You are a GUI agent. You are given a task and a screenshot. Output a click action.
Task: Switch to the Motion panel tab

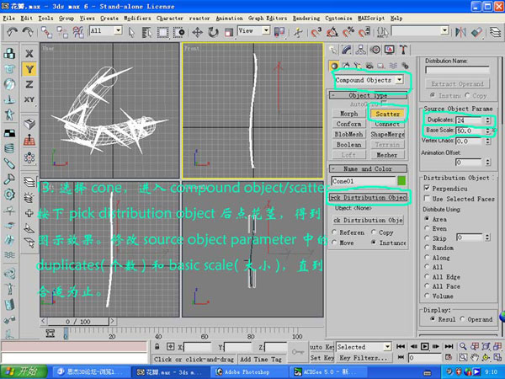tap(375, 50)
